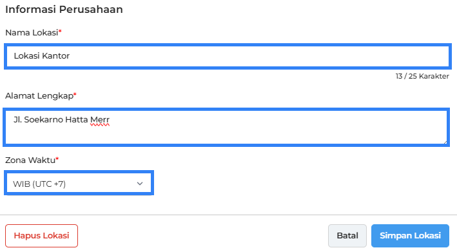The image size is (457, 250).
Task: Focus the Nama Lokasi input field
Action: [x=228, y=57]
